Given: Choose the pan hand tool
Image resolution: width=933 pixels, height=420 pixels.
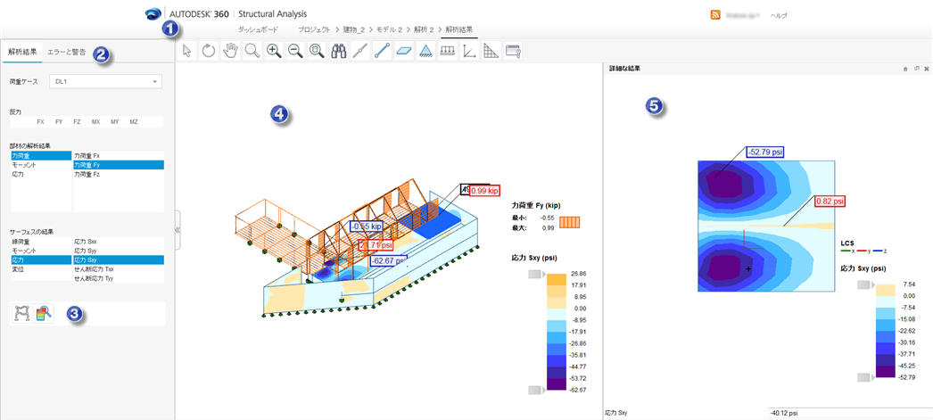Looking at the screenshot, I should click(230, 52).
